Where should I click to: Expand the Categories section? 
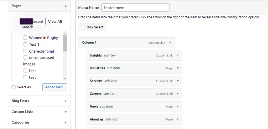click(65, 123)
